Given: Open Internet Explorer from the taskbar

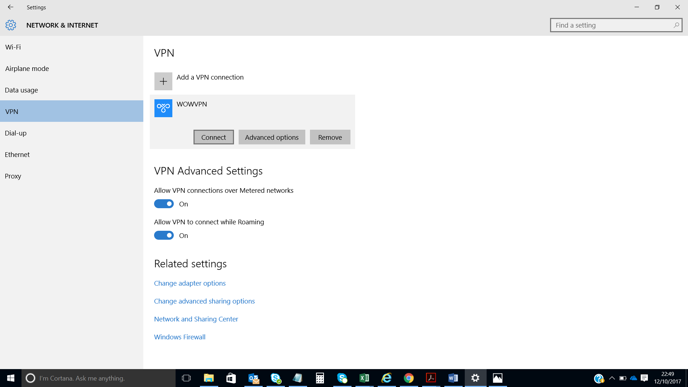Looking at the screenshot, I should tap(387, 378).
